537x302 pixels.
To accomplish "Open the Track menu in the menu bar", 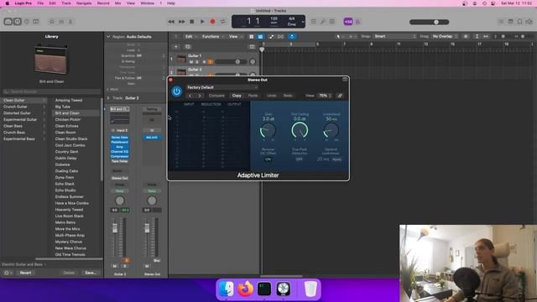I will click(x=66, y=3).
